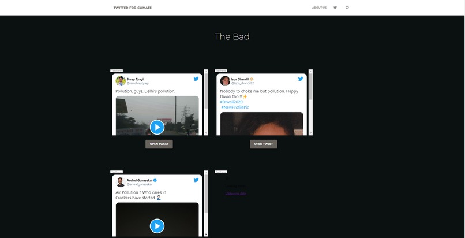This screenshot has width=465, height=238.
Task: Click OPEN TWEET under Ispa Shandil's tweet
Action: (x=264, y=144)
